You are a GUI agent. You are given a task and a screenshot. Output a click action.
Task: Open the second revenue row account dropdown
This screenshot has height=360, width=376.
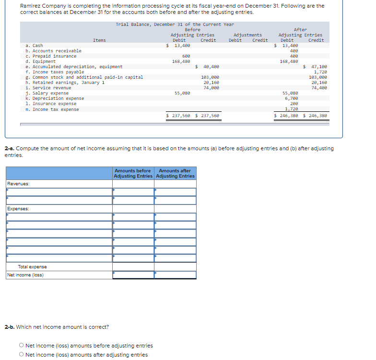tap(59, 201)
